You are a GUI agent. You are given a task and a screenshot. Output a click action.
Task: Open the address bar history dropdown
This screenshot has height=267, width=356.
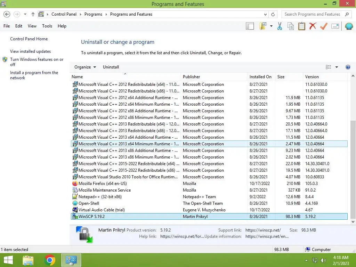(265, 14)
